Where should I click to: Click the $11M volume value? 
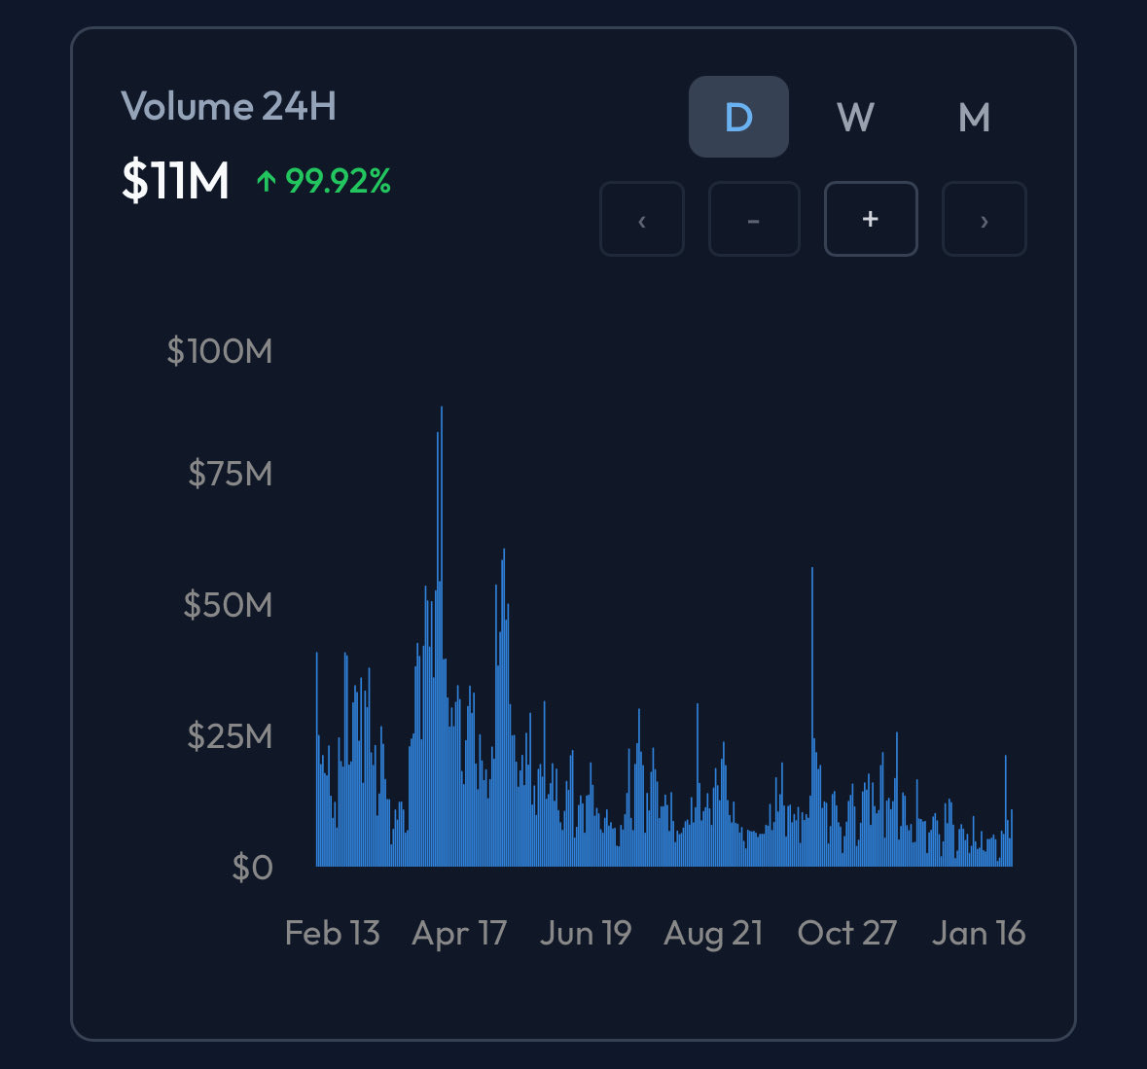(175, 180)
